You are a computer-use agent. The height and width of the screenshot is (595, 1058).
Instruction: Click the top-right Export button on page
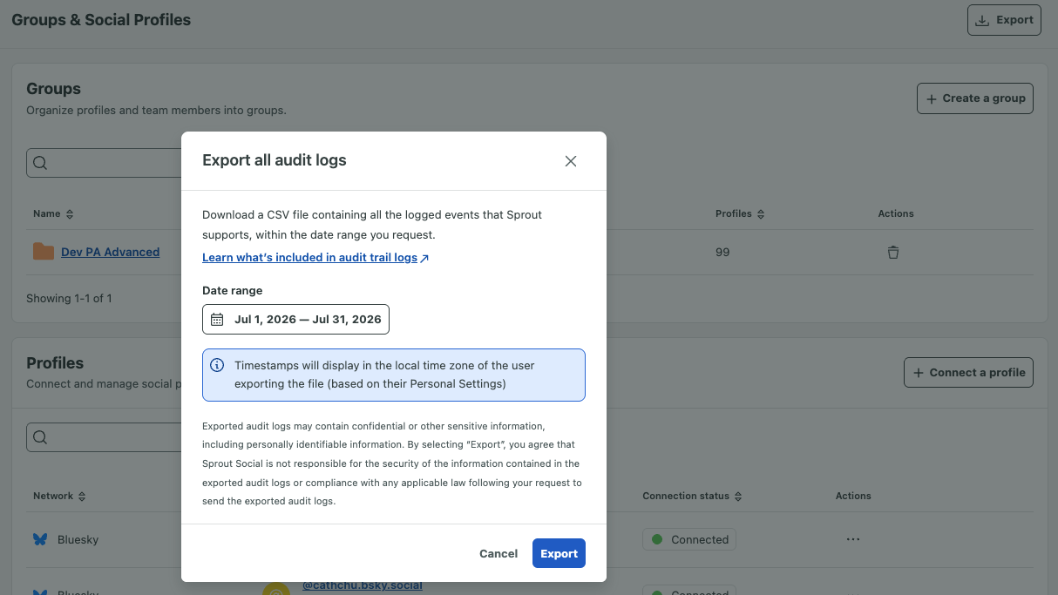1004,20
